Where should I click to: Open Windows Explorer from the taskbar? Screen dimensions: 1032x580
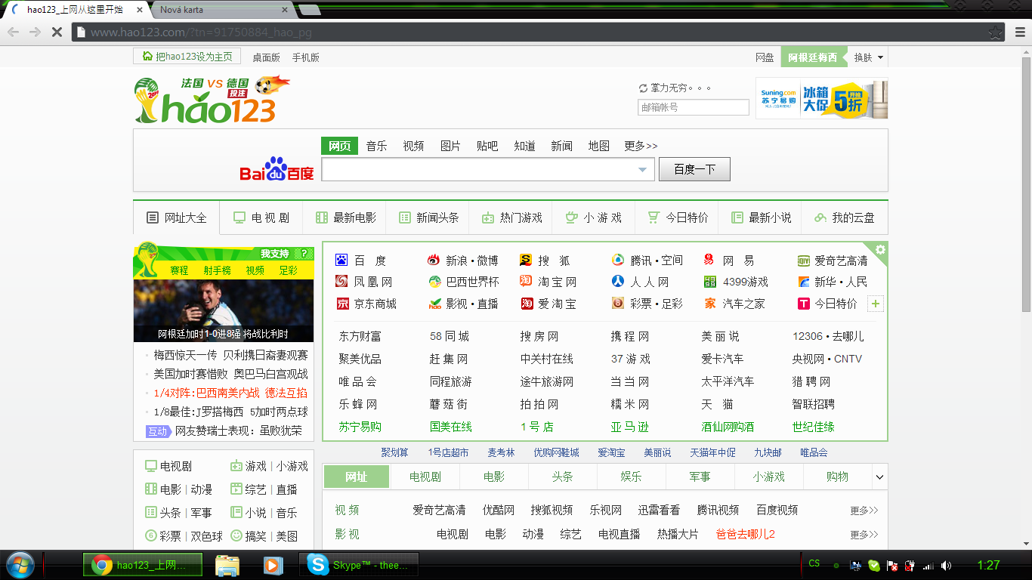(227, 565)
